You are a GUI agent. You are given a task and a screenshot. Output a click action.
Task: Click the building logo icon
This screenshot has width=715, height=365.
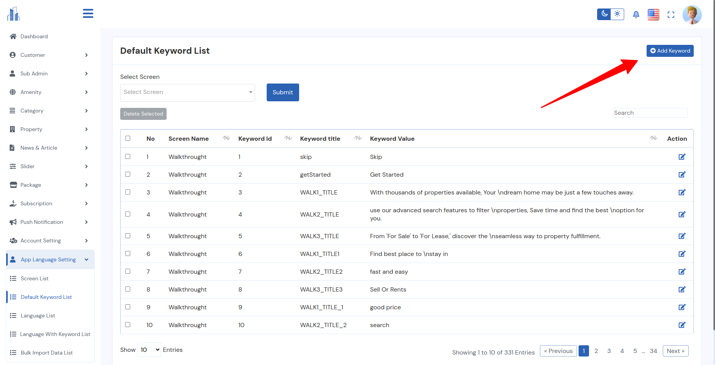coord(14,14)
